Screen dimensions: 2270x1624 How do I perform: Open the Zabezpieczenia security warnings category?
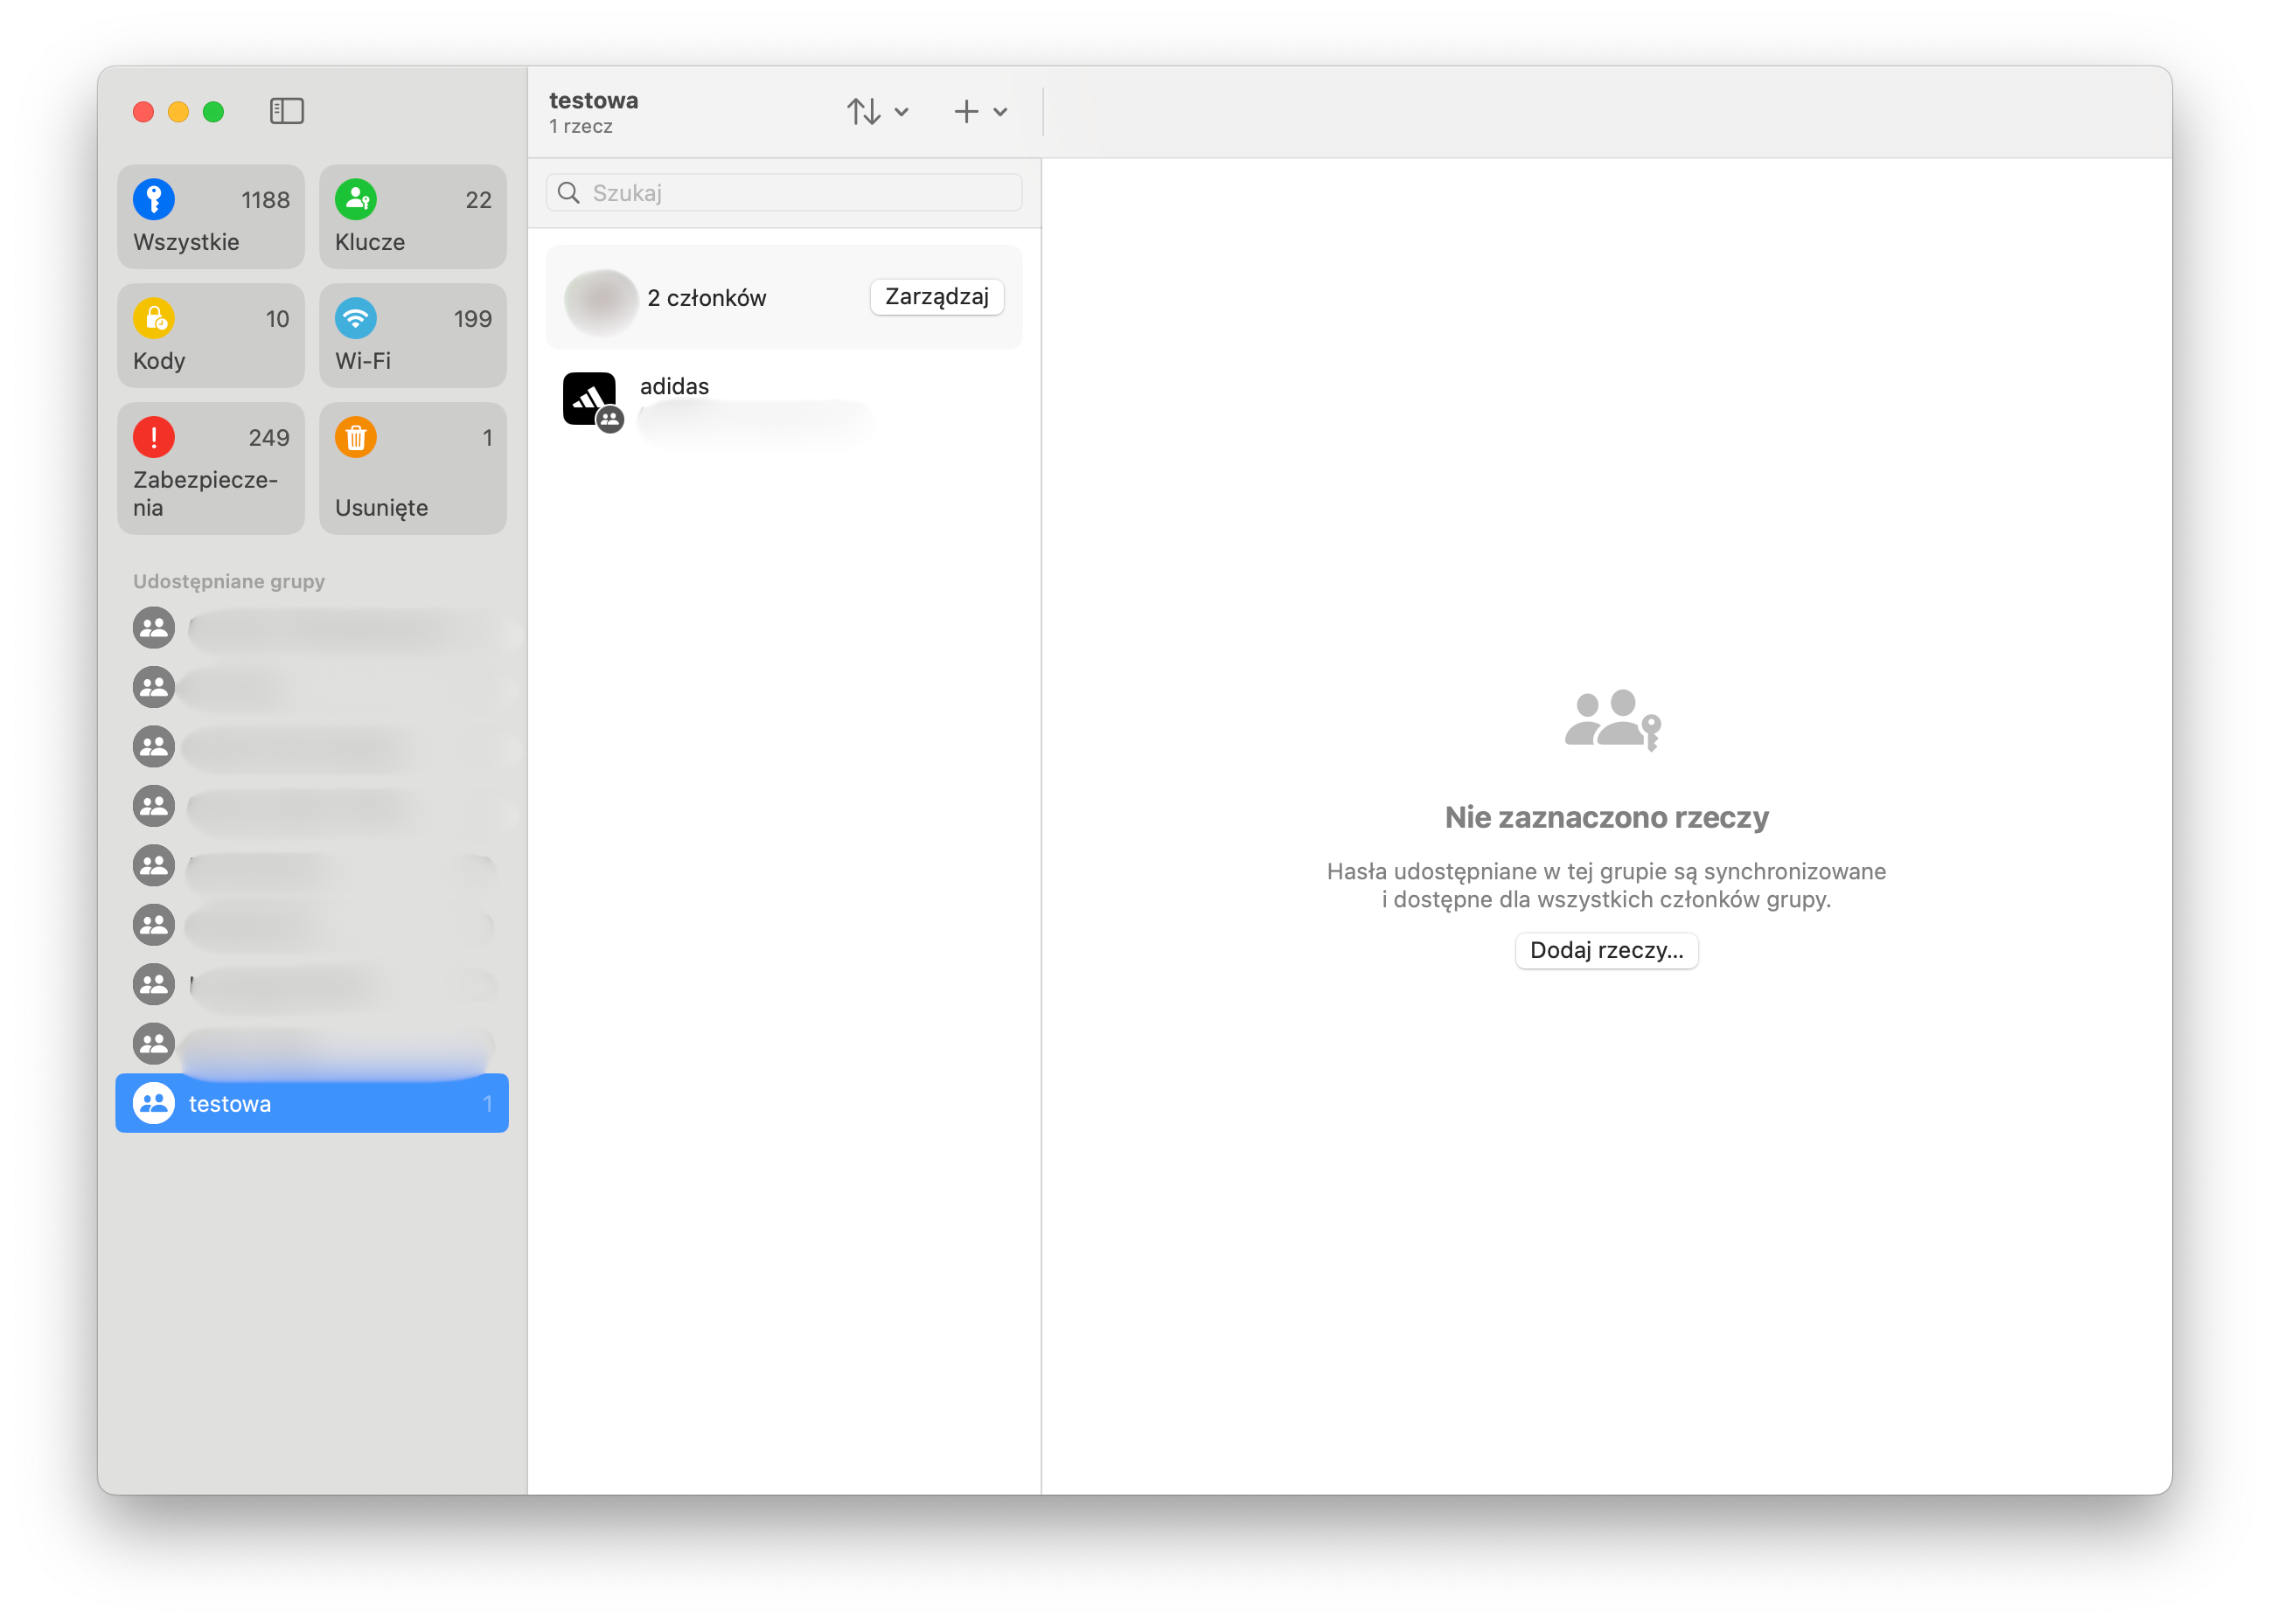tap(211, 469)
